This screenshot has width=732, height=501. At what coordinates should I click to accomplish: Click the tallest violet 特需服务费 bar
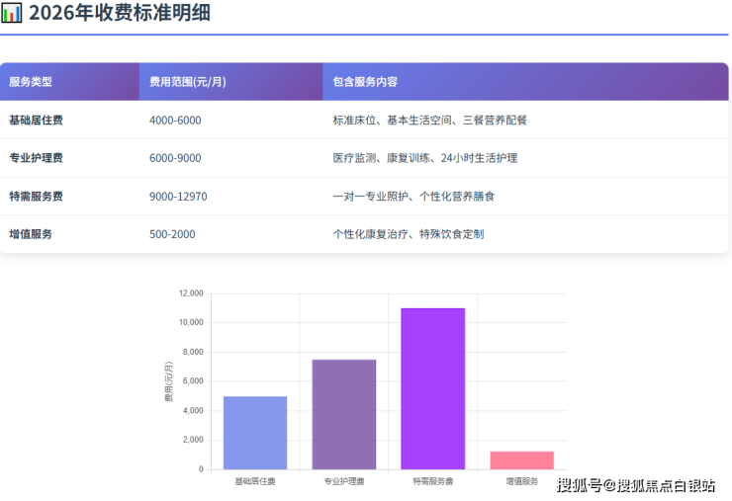point(433,388)
